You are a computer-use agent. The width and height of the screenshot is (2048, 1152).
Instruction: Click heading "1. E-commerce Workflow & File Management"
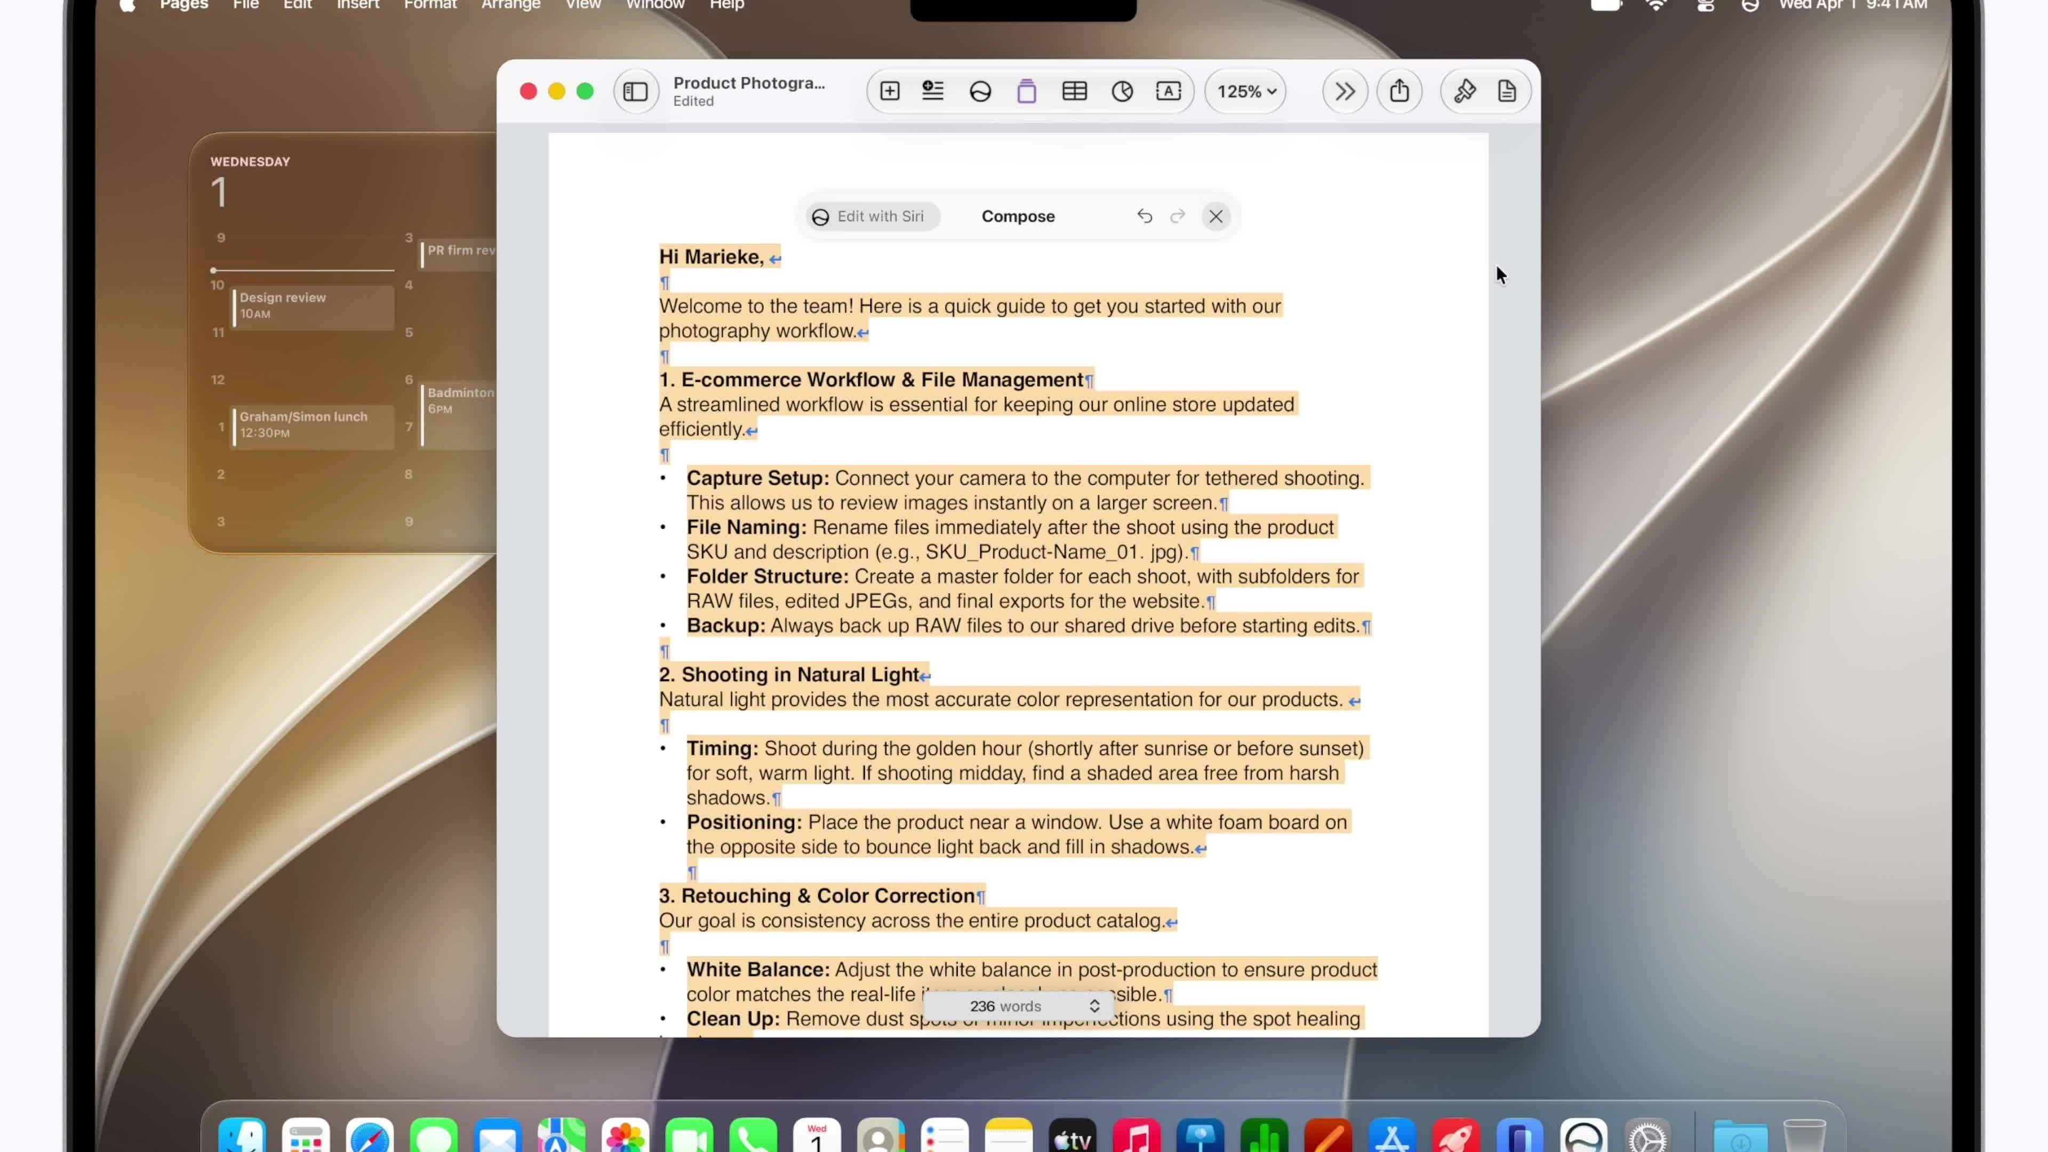(x=870, y=380)
